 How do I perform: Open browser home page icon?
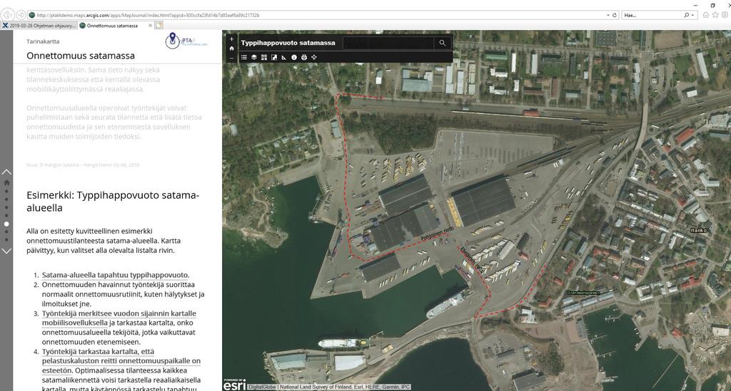coord(706,15)
